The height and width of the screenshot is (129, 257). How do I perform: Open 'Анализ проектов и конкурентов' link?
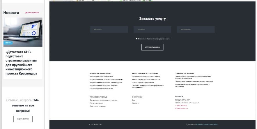[x=101, y=77]
